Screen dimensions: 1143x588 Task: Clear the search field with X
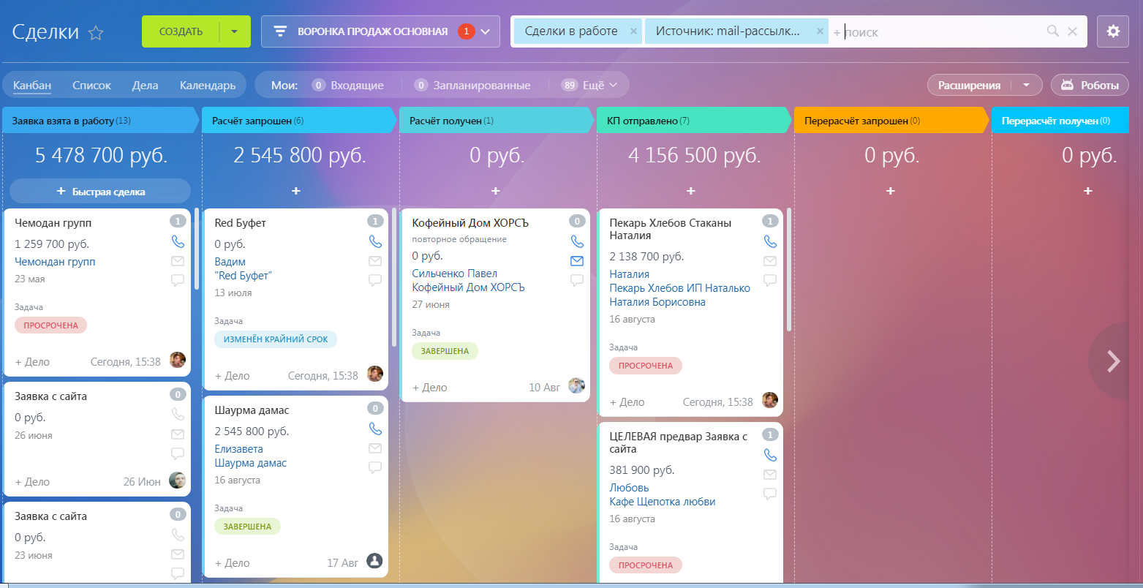coord(1072,31)
